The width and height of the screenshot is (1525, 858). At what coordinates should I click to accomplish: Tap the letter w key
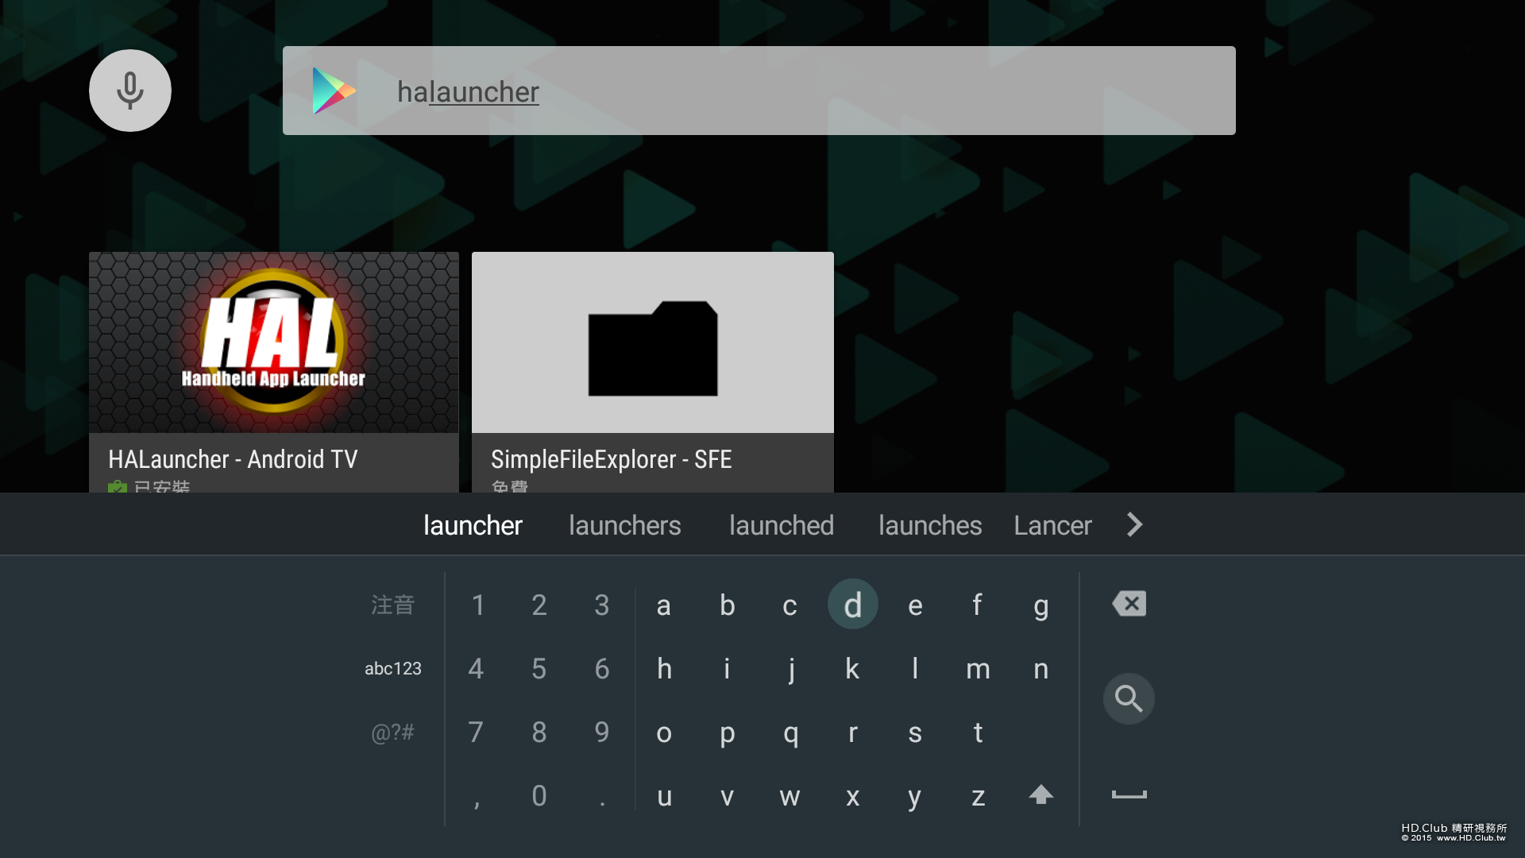point(790,796)
